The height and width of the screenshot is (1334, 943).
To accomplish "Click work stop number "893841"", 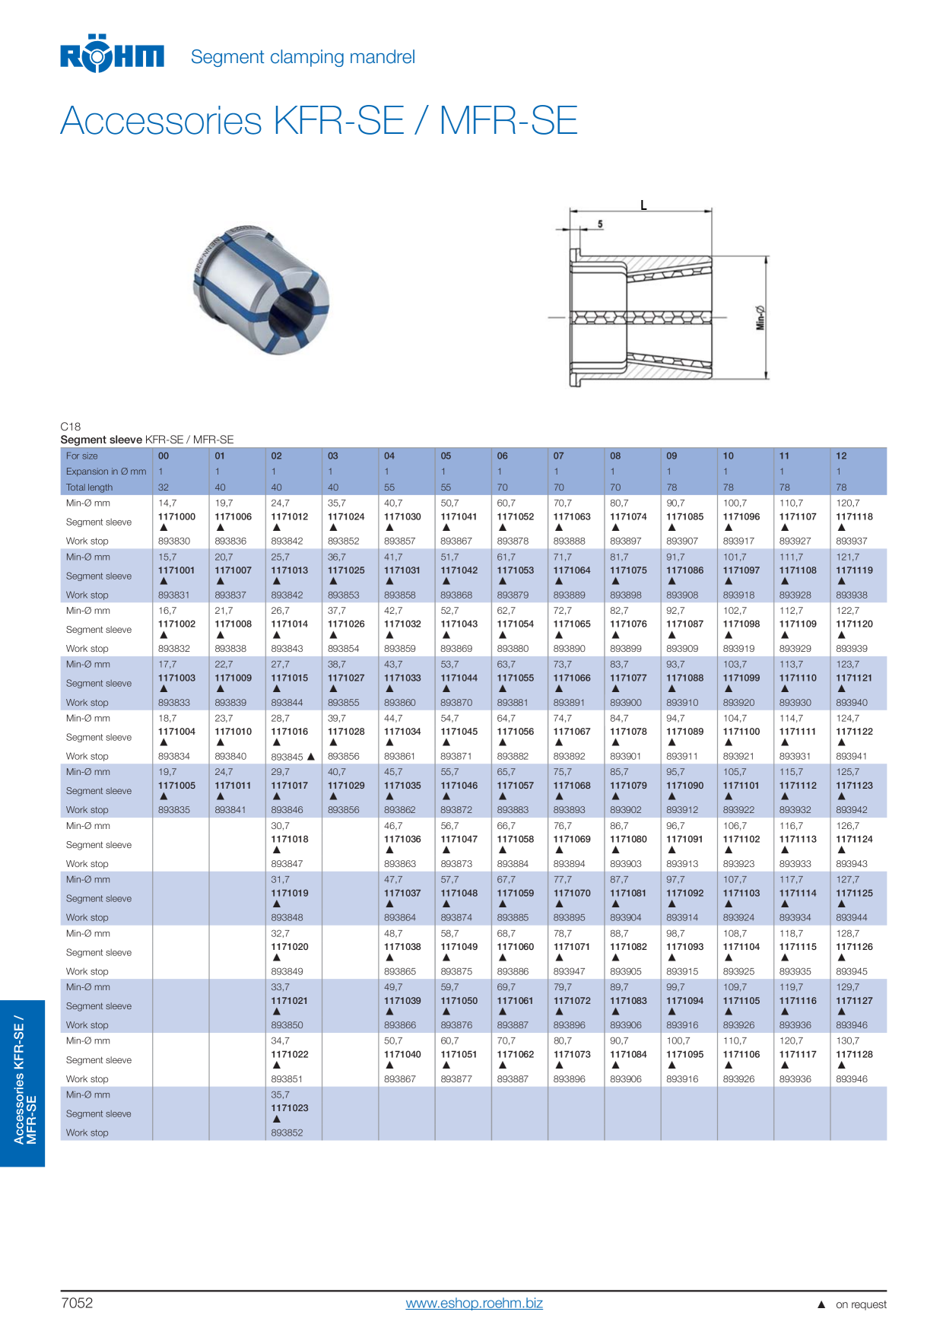I will coord(230,811).
